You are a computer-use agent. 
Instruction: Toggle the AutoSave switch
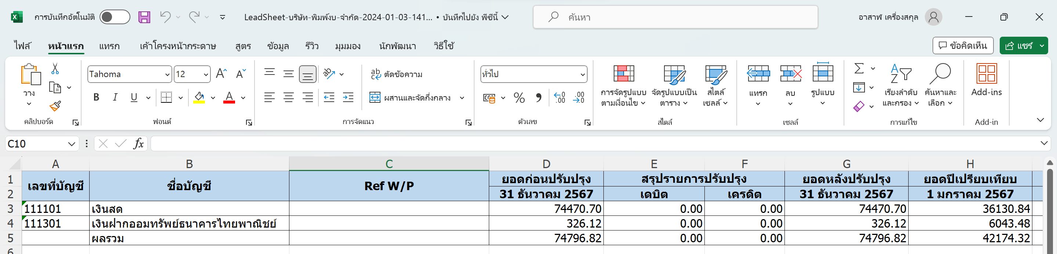[115, 17]
